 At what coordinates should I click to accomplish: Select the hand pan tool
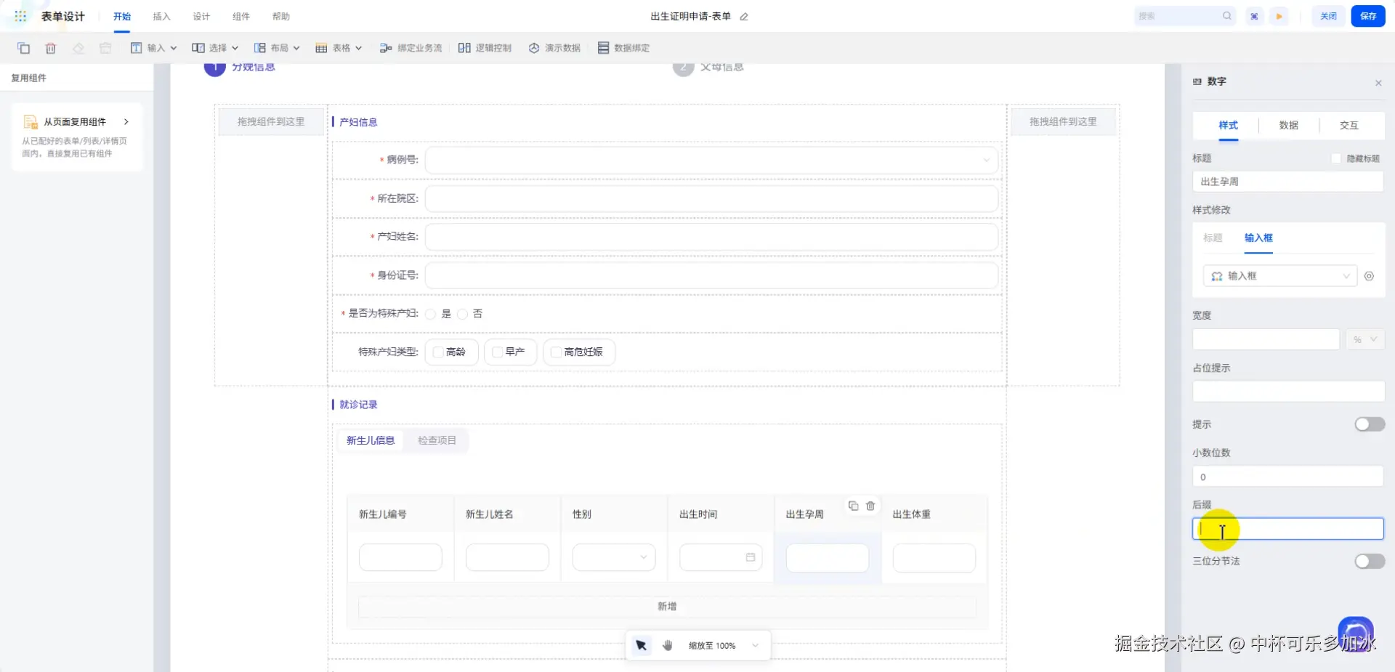coord(668,645)
